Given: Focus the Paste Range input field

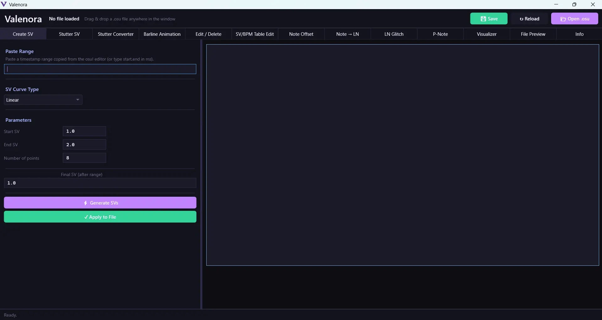Looking at the screenshot, I should 100,69.
